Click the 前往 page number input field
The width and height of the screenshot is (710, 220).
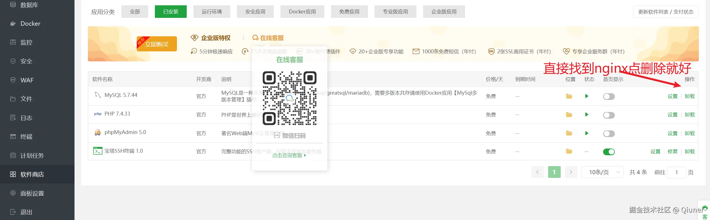click(x=677, y=172)
